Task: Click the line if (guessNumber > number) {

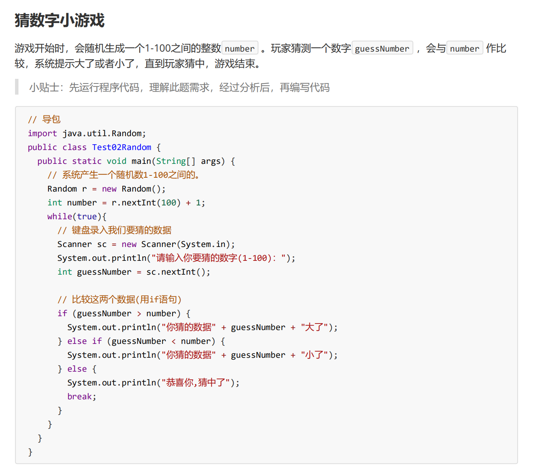Action: 124,314
